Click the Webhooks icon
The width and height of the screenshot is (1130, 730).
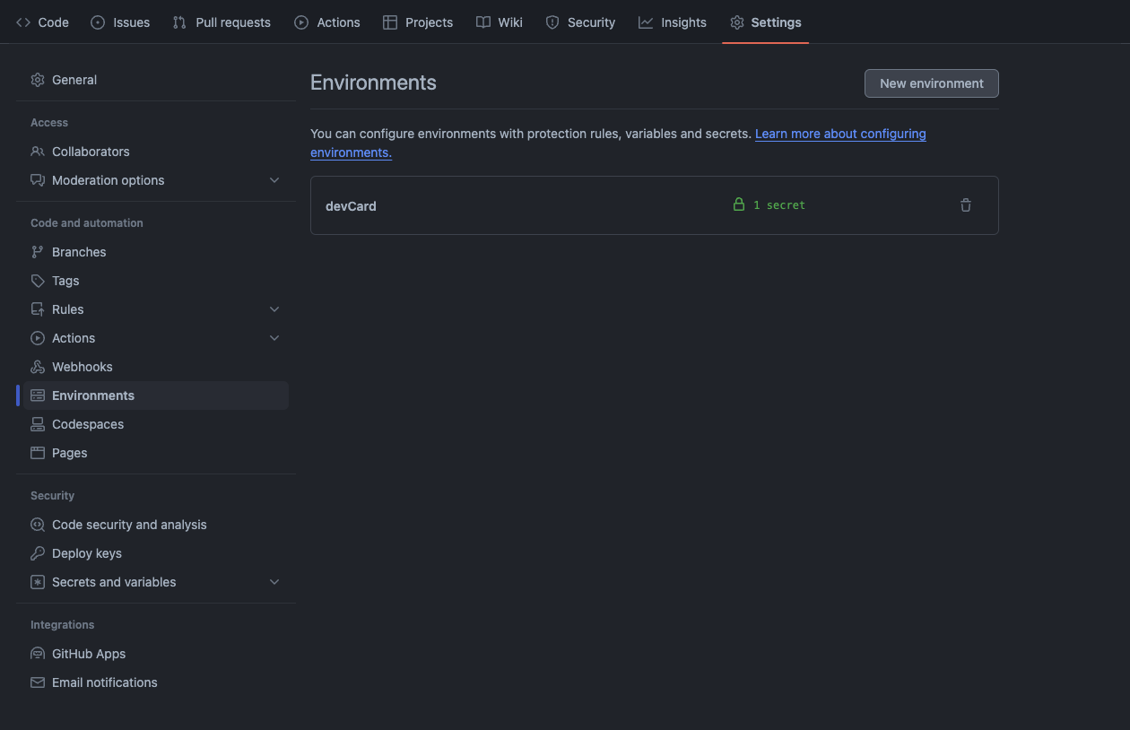coord(38,367)
